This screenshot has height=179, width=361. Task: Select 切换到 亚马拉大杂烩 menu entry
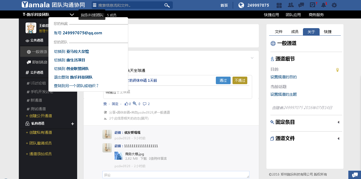(72, 51)
